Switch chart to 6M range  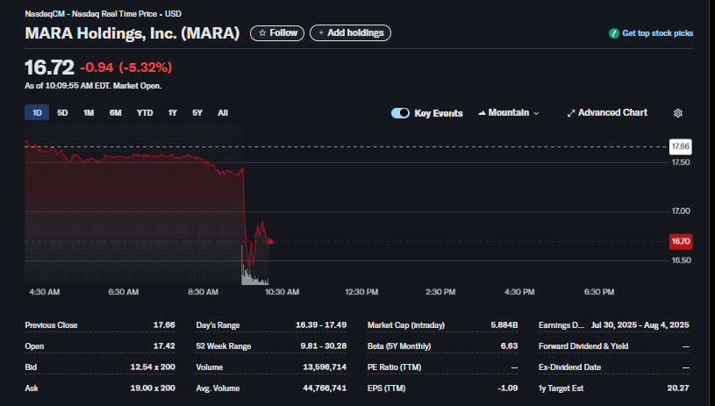pos(116,112)
